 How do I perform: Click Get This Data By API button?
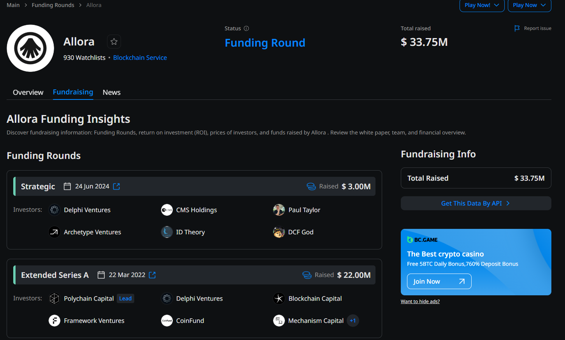[x=476, y=203]
